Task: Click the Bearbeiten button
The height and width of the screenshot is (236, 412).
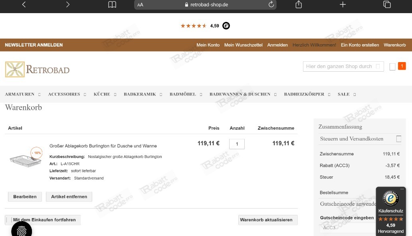Action: tap(25, 197)
